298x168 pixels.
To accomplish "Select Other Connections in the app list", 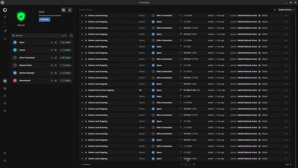I will pyautogui.click(x=42, y=58).
